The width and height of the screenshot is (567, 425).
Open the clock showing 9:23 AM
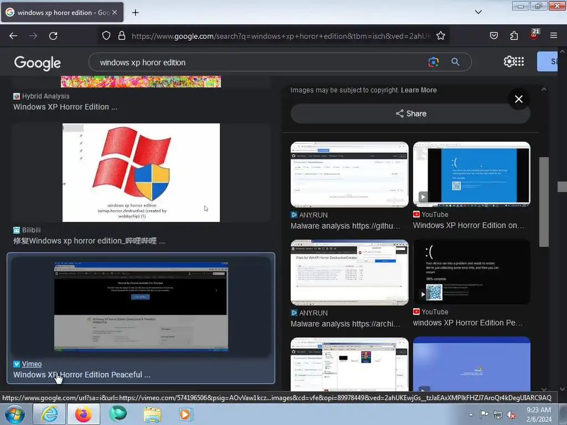coord(539,414)
